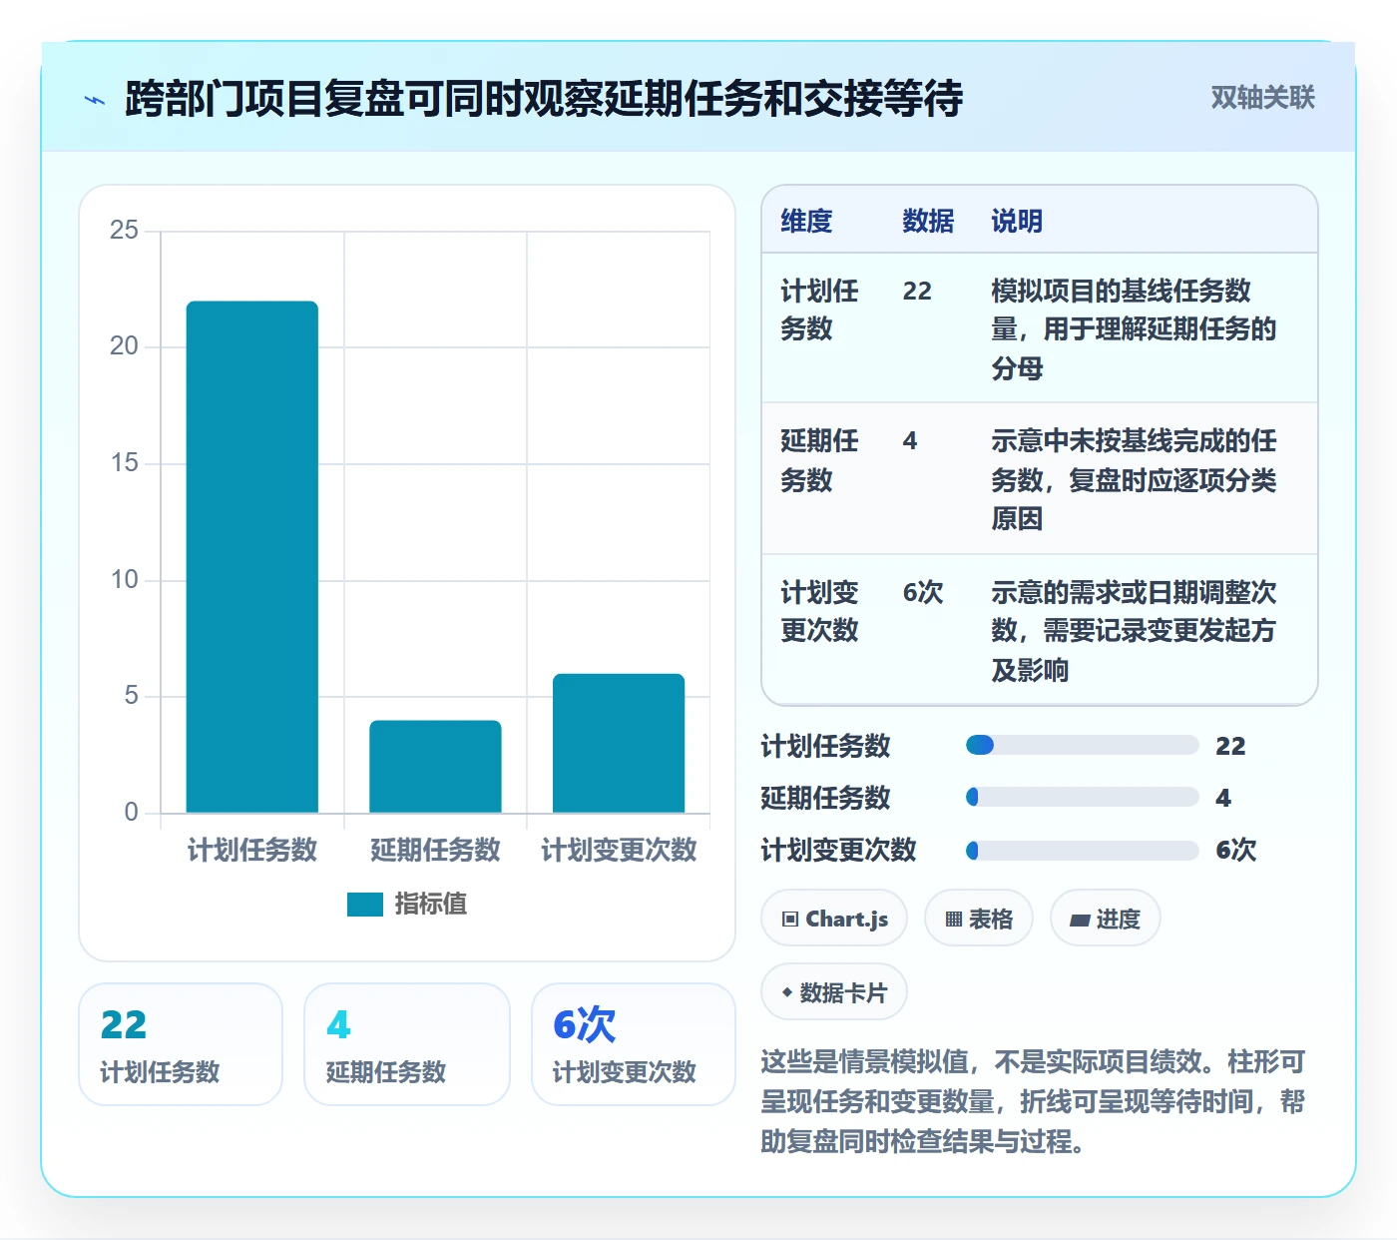Viewport: 1397px width, 1240px height.
Task: Click table cell value 22
Action: 917,291
